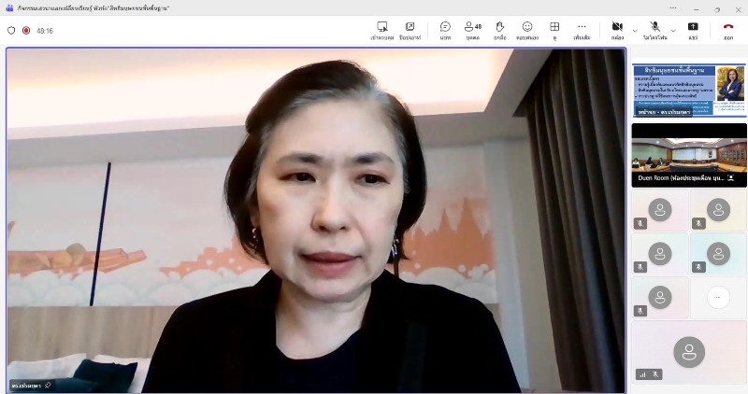The width and height of the screenshot is (748, 394).
Task: Unmute the microphone
Action: point(655,30)
